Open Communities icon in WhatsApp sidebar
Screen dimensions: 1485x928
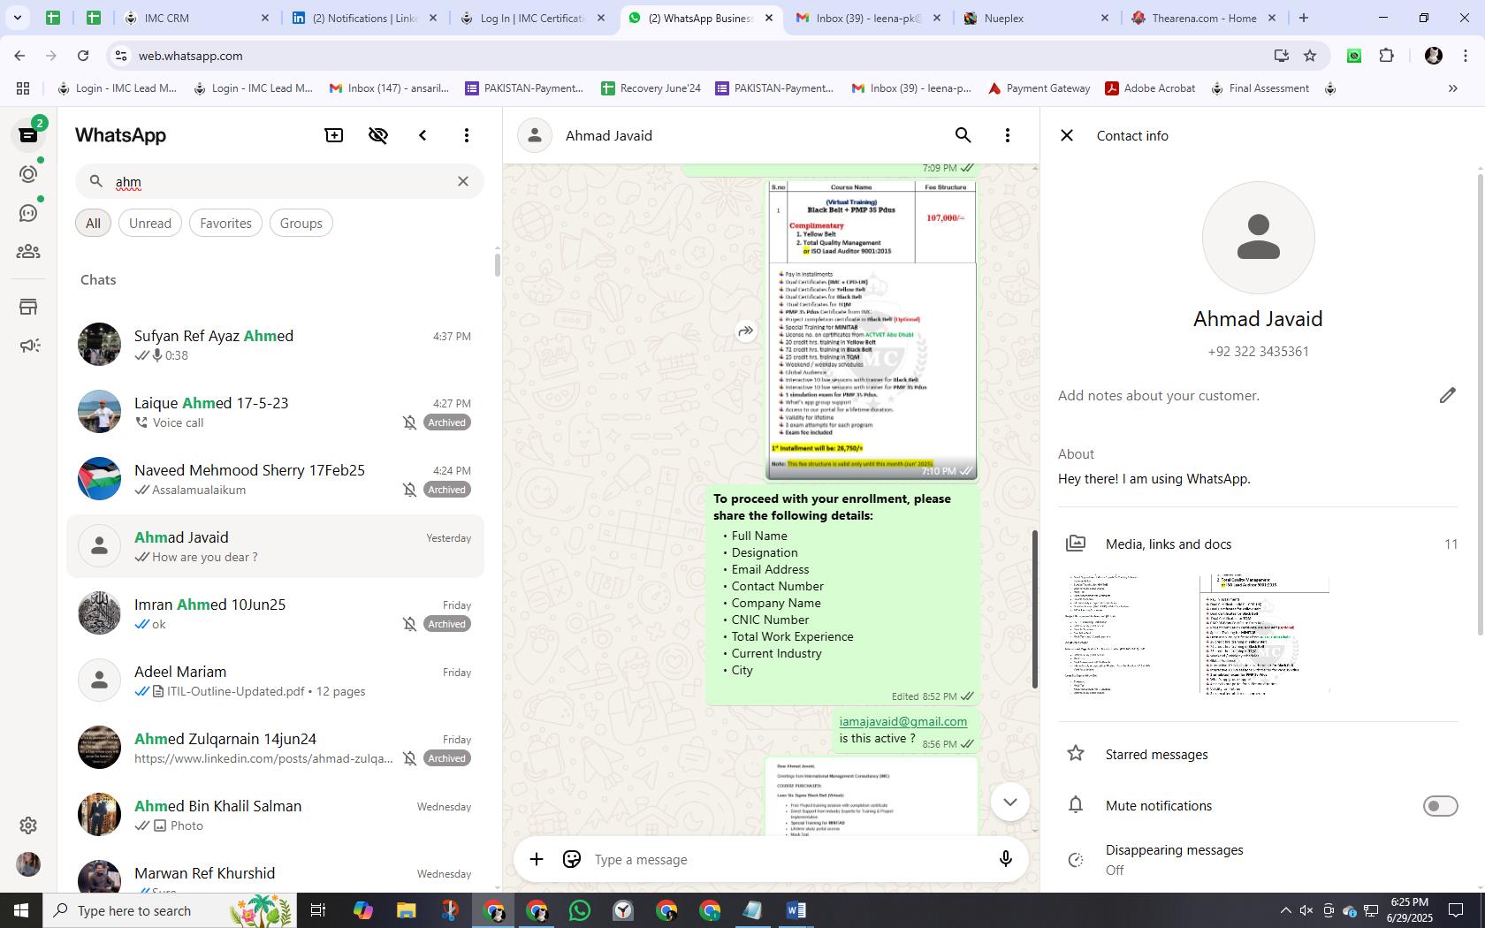28,252
